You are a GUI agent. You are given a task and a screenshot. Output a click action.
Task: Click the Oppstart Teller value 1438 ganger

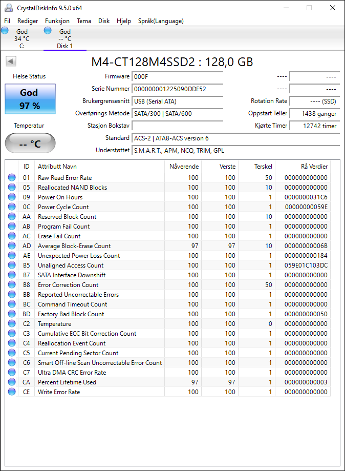tap(314, 114)
